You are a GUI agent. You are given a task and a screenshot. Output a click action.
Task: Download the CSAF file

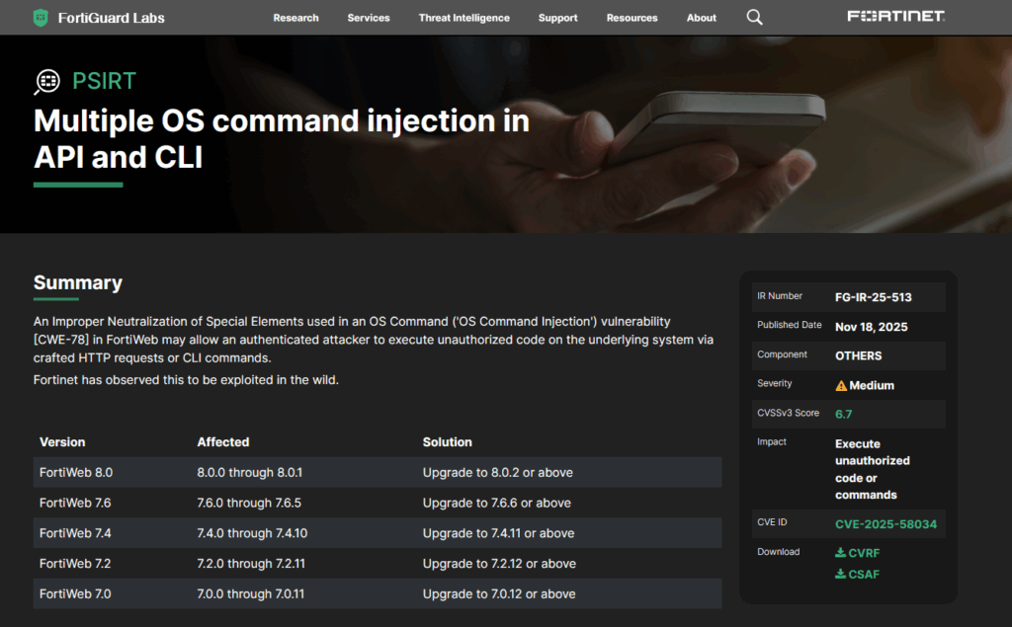pos(864,574)
